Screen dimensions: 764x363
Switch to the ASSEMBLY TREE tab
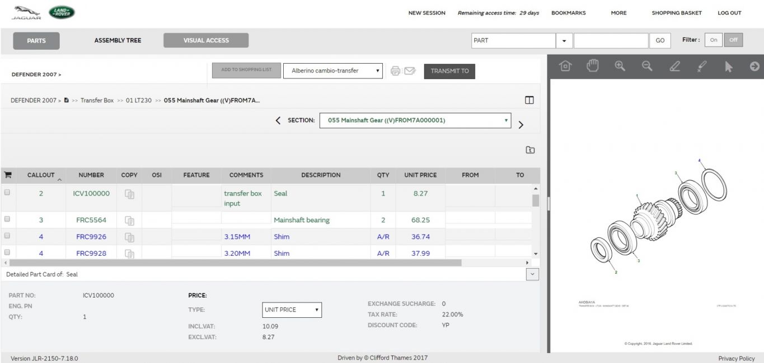click(118, 41)
